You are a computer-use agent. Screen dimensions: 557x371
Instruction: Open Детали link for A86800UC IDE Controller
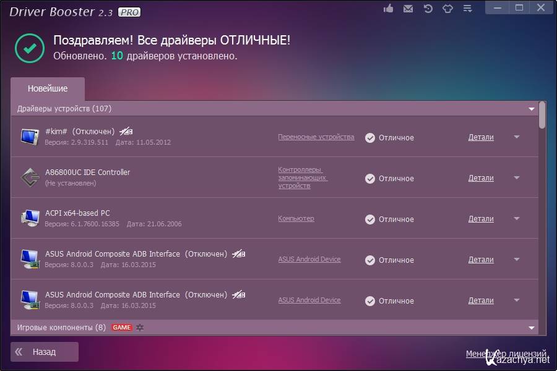coord(481,178)
